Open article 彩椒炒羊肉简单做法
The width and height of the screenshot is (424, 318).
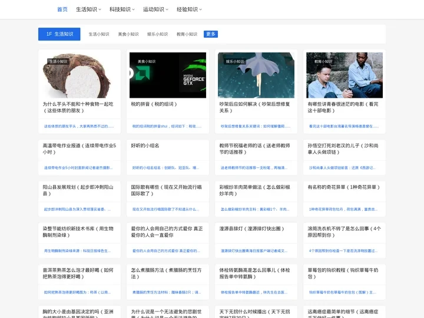tap(255, 190)
